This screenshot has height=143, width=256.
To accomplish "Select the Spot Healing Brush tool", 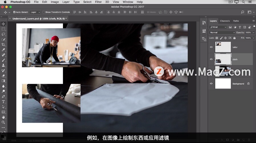I will tap(3, 55).
